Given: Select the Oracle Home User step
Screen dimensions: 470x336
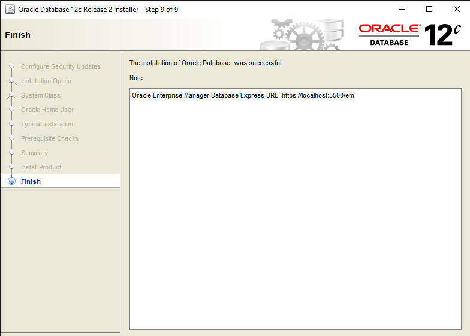Looking at the screenshot, I should (47, 110).
